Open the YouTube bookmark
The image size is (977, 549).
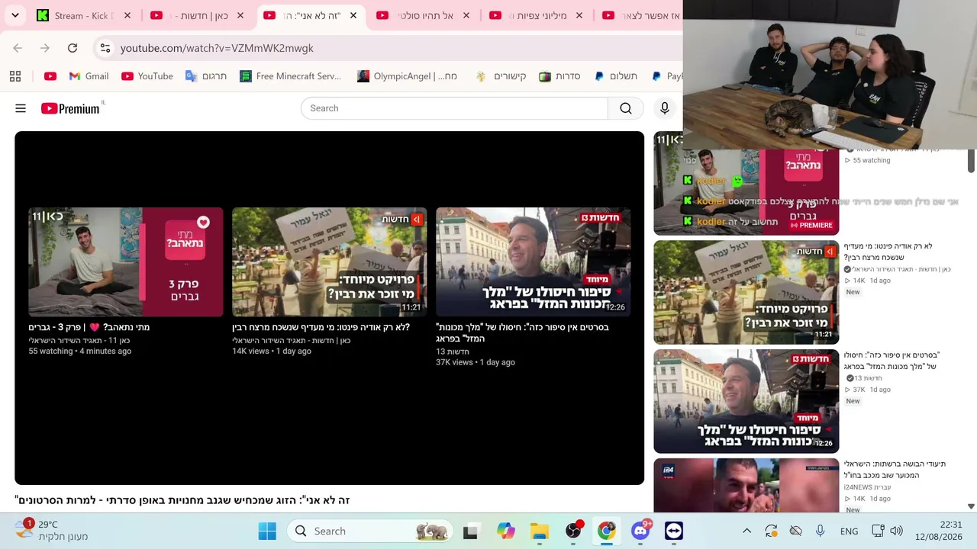point(147,76)
